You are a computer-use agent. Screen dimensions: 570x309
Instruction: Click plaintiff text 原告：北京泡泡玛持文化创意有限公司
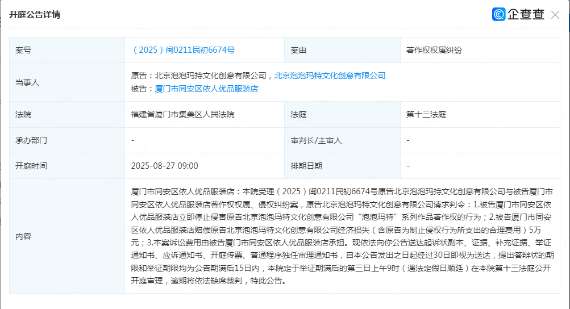[x=199, y=76]
